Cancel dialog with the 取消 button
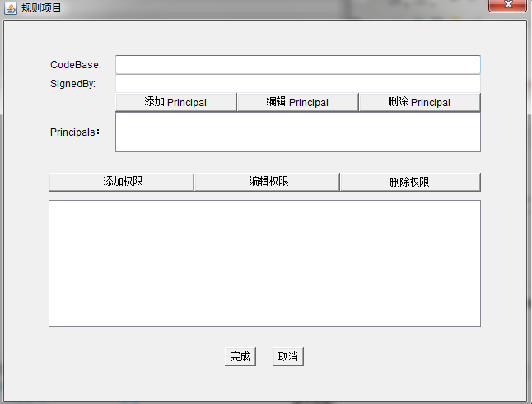 [288, 356]
